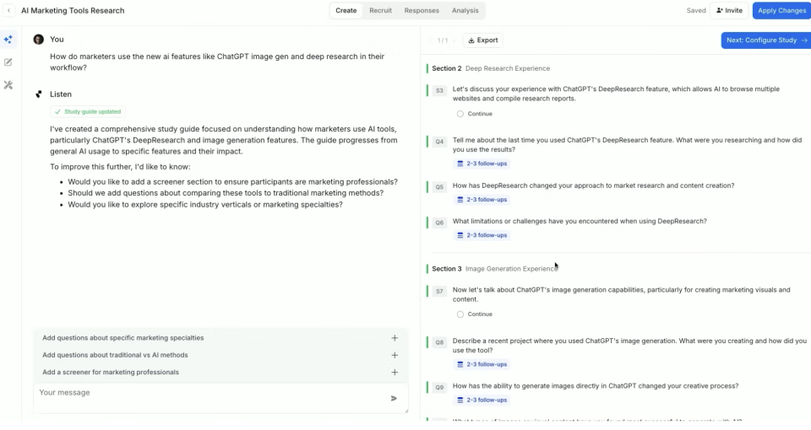The image size is (811, 430).
Task: Select the Continue radio under S3
Action: point(460,114)
